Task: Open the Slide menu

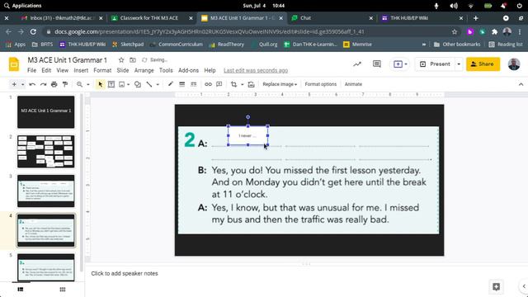Action: tap(123, 70)
